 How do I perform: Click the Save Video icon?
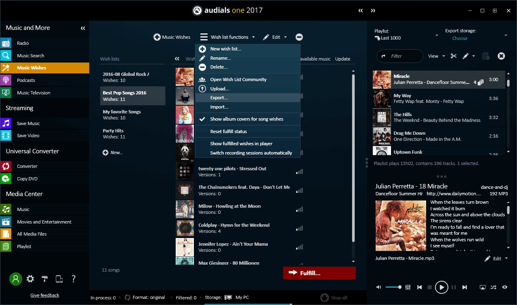pyautogui.click(x=6, y=135)
